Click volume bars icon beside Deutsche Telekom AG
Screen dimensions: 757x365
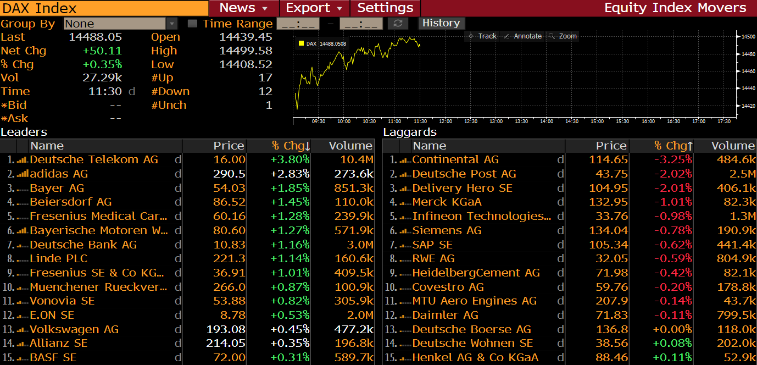click(x=22, y=160)
